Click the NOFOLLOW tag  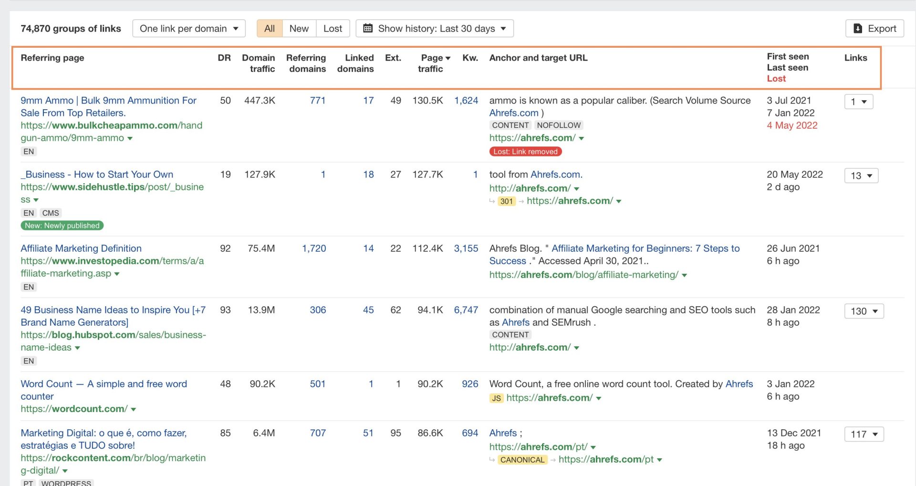(x=559, y=125)
